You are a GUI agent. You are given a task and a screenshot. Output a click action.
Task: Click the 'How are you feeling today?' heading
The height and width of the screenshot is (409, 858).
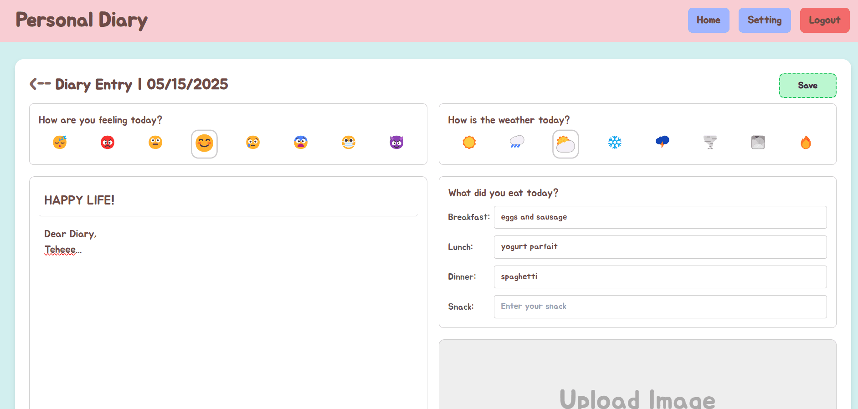click(x=100, y=120)
